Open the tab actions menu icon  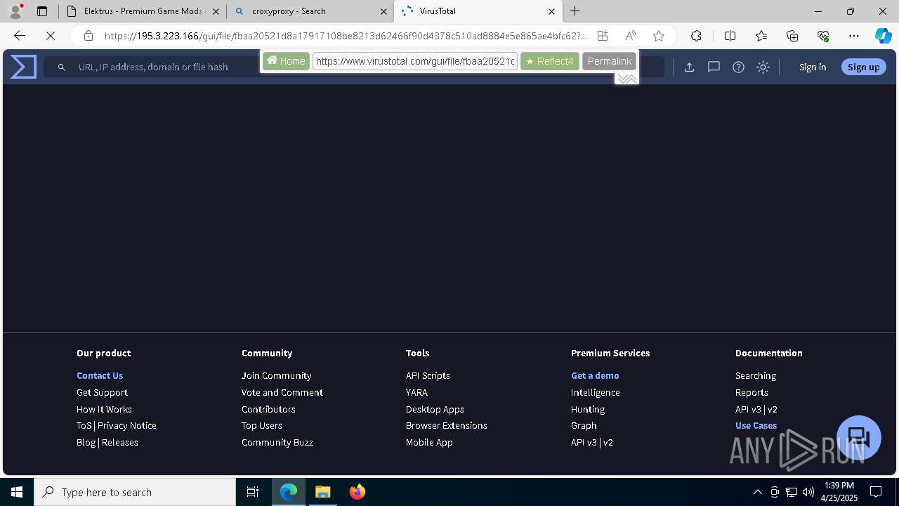pyautogui.click(x=42, y=11)
